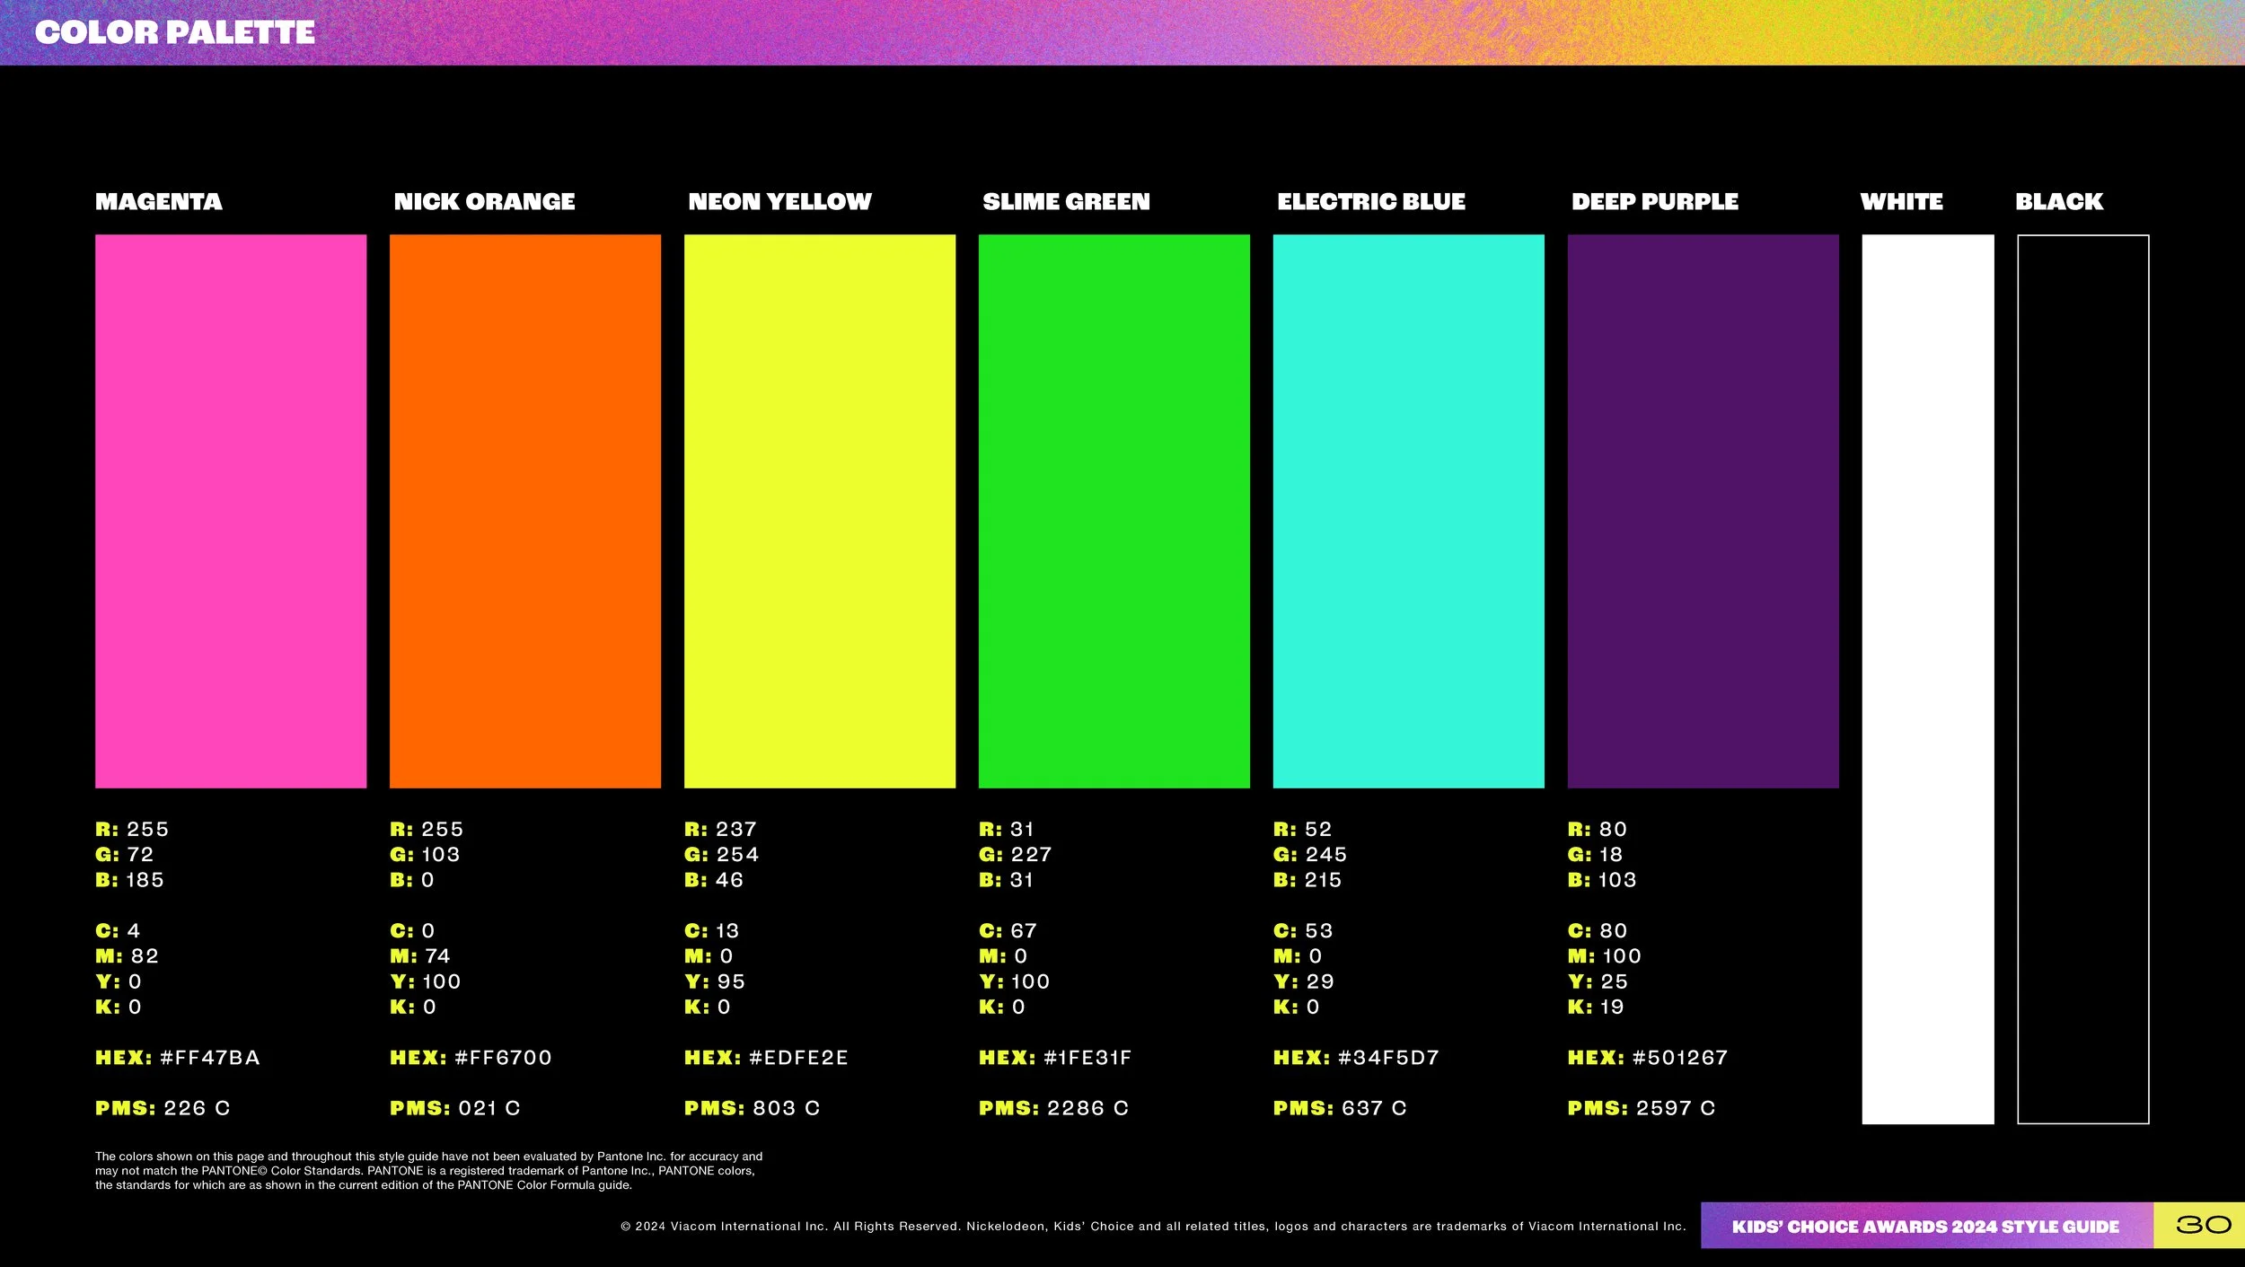The image size is (2245, 1267).
Task: Choose the Slime Green swatch
Action: (1114, 511)
